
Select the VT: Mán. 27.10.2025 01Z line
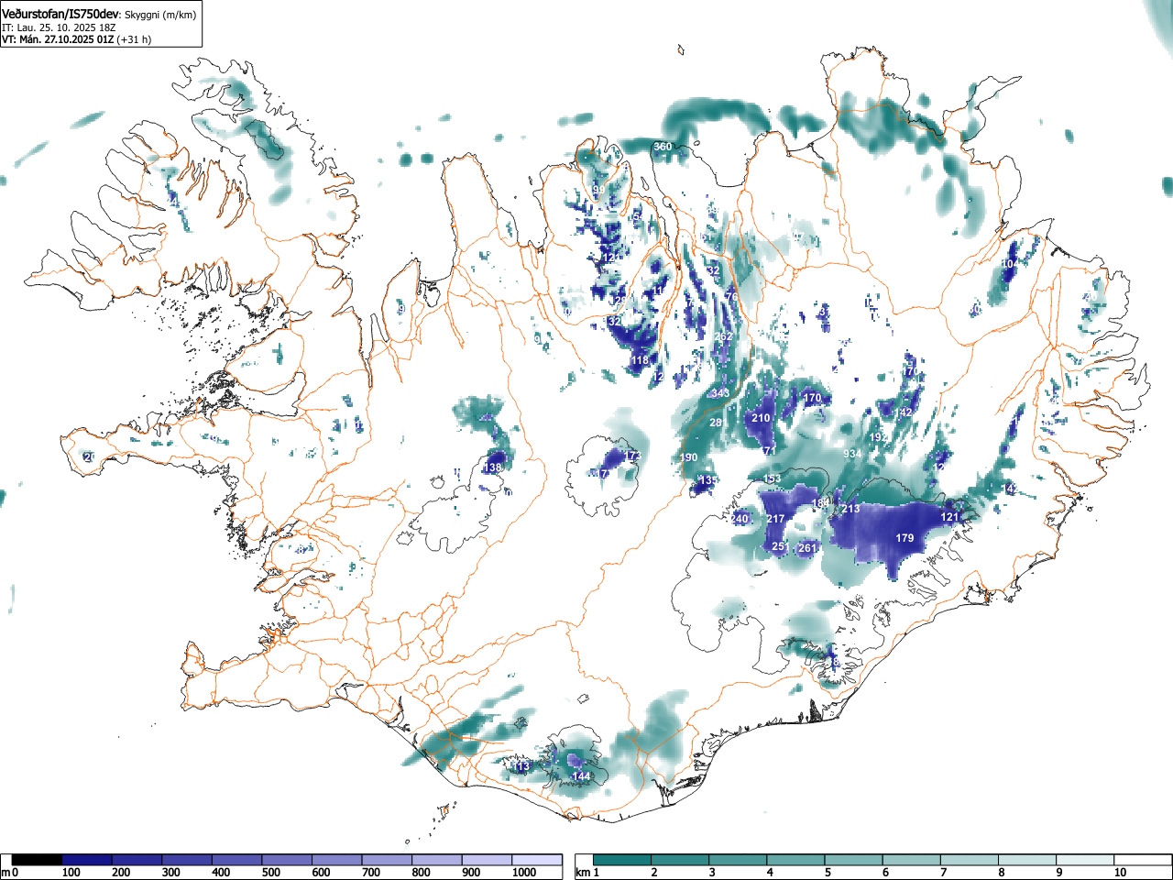[x=58, y=39]
